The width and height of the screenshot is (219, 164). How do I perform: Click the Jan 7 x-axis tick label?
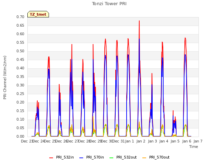click(198, 141)
